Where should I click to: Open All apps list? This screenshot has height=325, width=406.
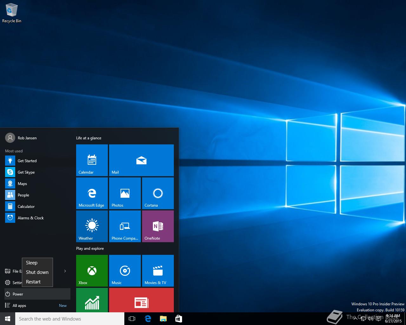coord(37,305)
